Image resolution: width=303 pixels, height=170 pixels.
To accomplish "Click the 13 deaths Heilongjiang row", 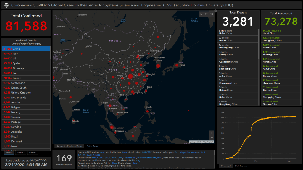I will pos(238,46).
